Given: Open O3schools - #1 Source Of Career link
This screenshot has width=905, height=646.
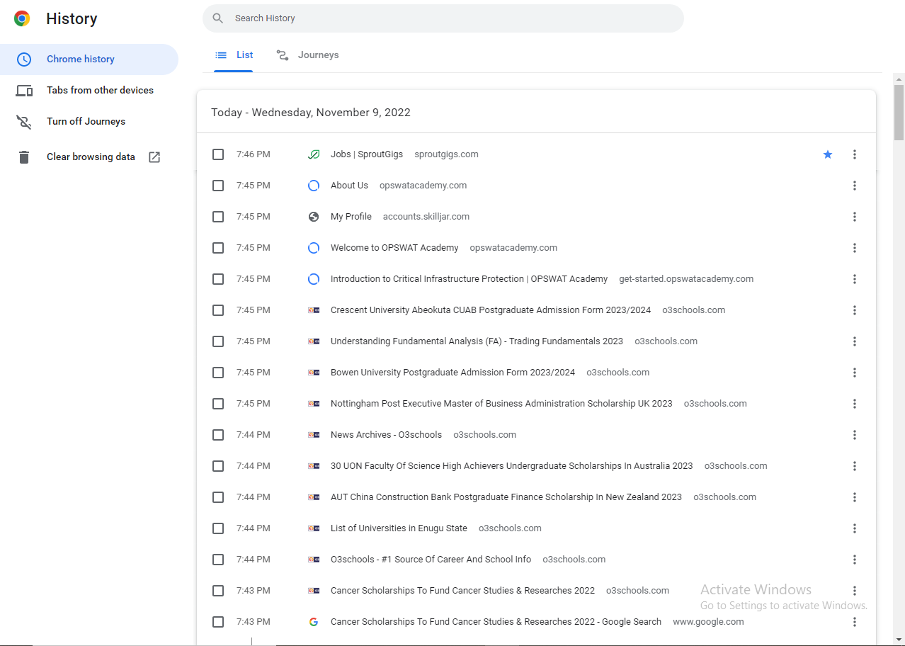Looking at the screenshot, I should tap(431, 560).
